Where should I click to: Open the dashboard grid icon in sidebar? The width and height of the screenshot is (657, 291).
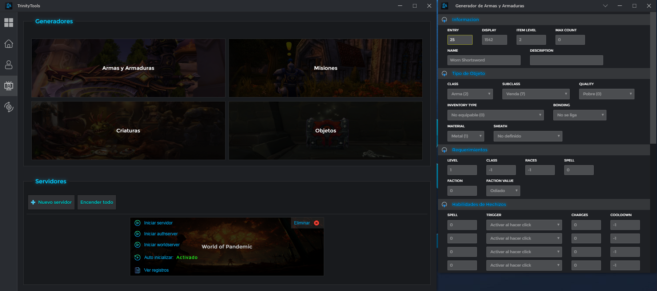click(9, 23)
